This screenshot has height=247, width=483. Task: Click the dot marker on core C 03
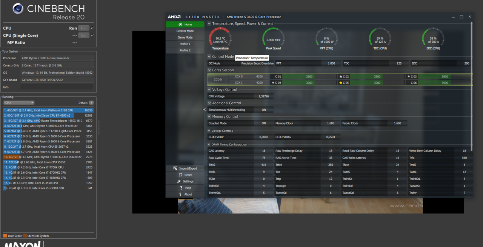409,77
